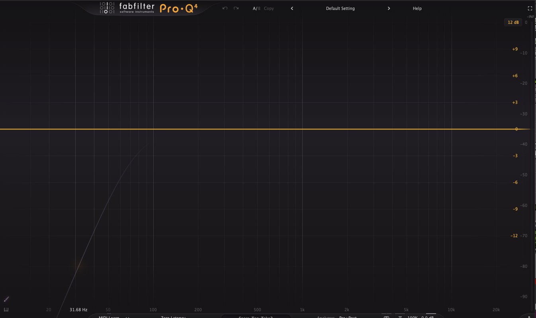Go to the previous preset
The image size is (536, 318).
(x=292, y=8)
